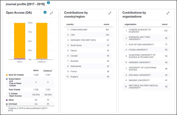Select England row

click(88, 77)
